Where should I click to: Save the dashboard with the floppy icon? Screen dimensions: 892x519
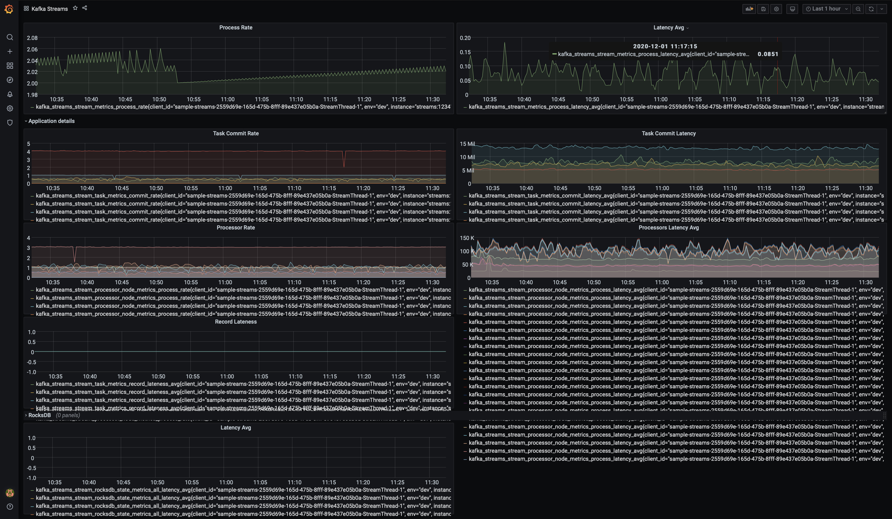(x=763, y=9)
